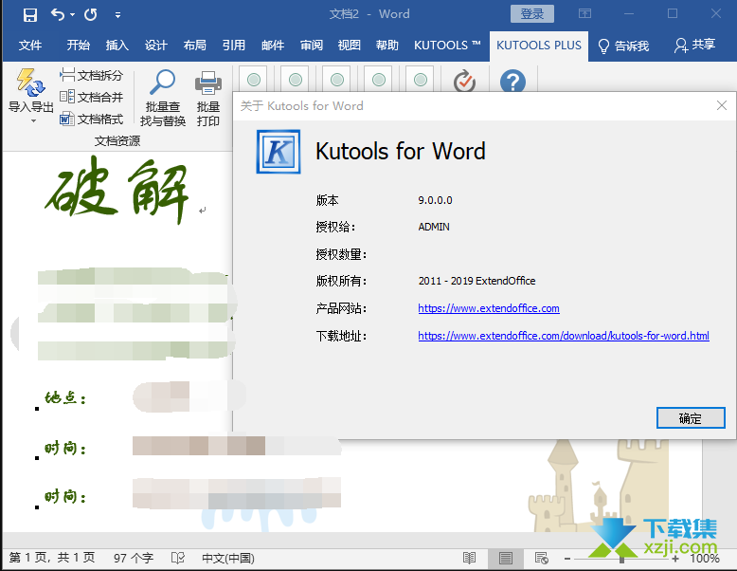Zoom out with the minus button
Image resolution: width=737 pixels, height=571 pixels.
tap(567, 559)
